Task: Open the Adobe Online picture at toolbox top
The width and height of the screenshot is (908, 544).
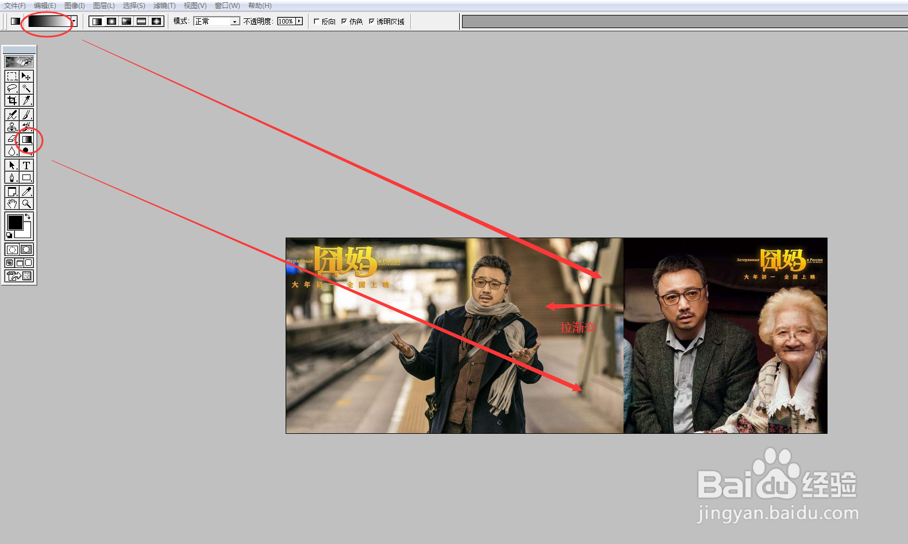Action: (x=19, y=61)
